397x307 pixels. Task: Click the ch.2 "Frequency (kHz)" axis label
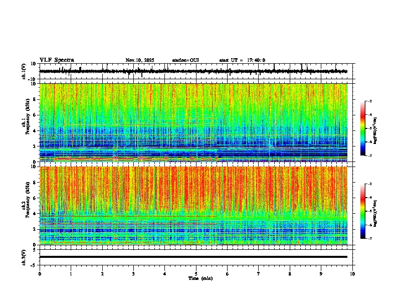[x=28, y=200]
